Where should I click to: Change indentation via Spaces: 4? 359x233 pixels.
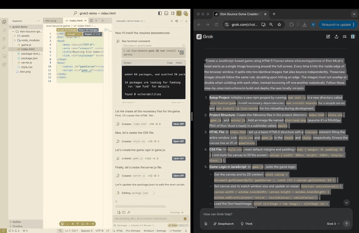(x=87, y=231)
